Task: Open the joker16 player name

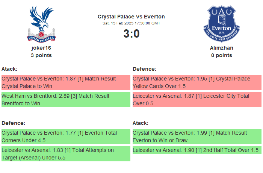Action: click(41, 48)
